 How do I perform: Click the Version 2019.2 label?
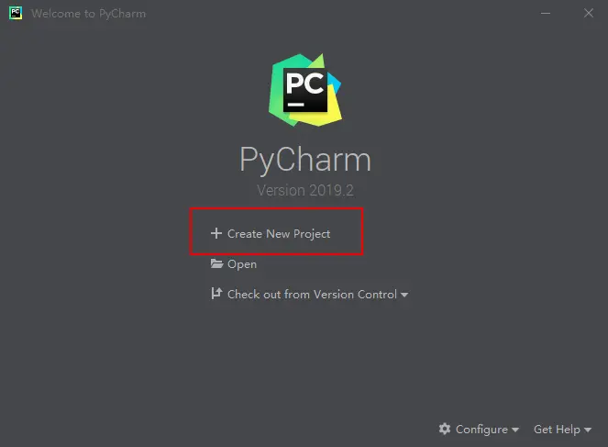coord(305,190)
